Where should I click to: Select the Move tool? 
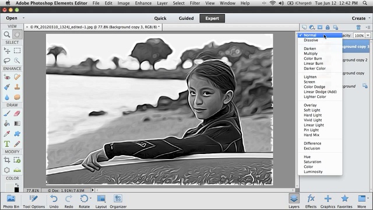click(7, 51)
